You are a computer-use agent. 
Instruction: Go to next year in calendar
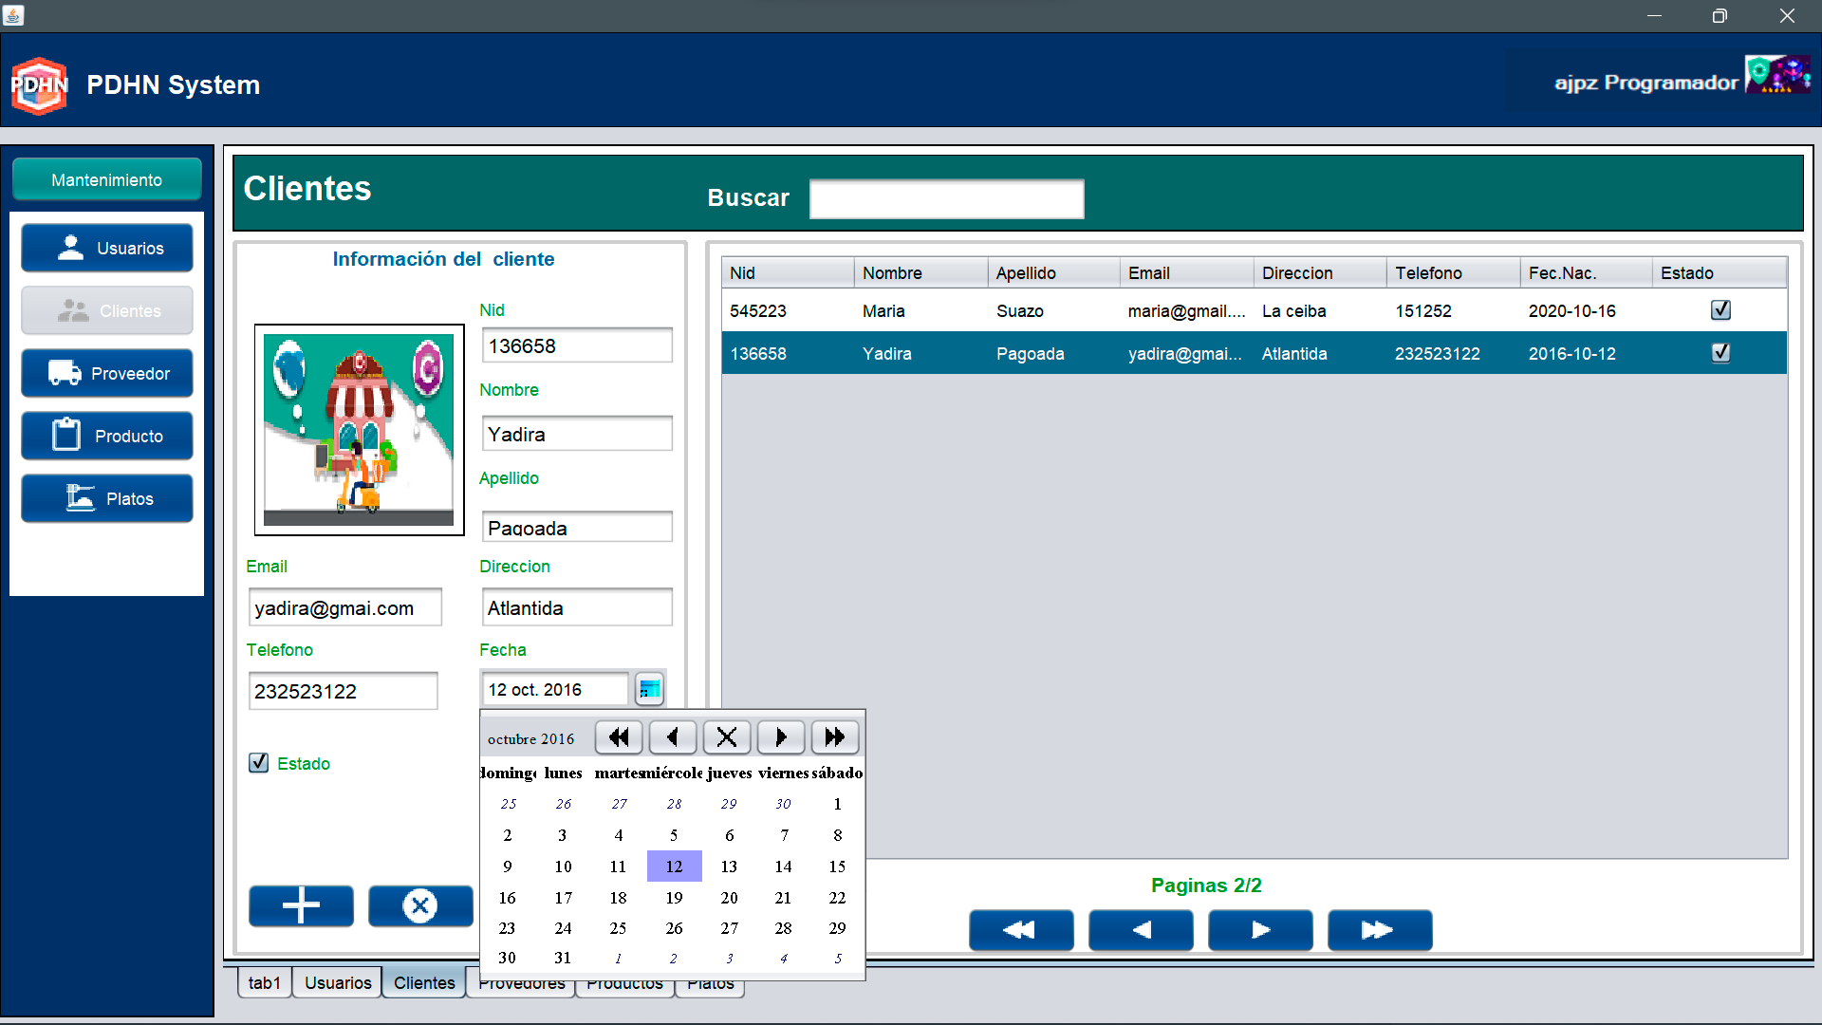835,737
